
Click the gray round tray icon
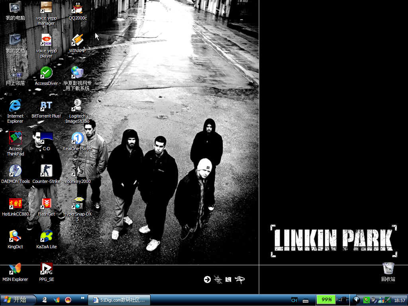[x=374, y=300]
